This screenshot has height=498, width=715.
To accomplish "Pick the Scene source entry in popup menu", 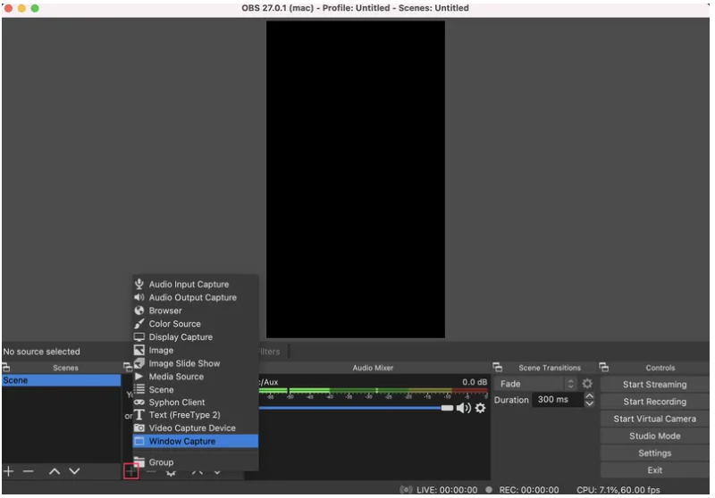I will coord(195,390).
